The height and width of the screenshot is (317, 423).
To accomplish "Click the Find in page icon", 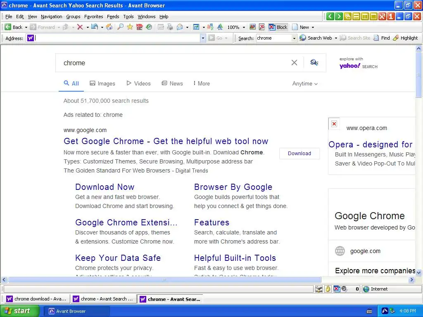I will (x=376, y=38).
